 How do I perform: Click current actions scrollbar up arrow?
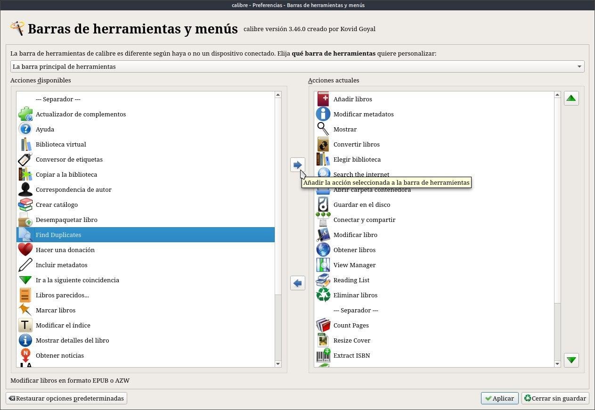tap(557, 95)
